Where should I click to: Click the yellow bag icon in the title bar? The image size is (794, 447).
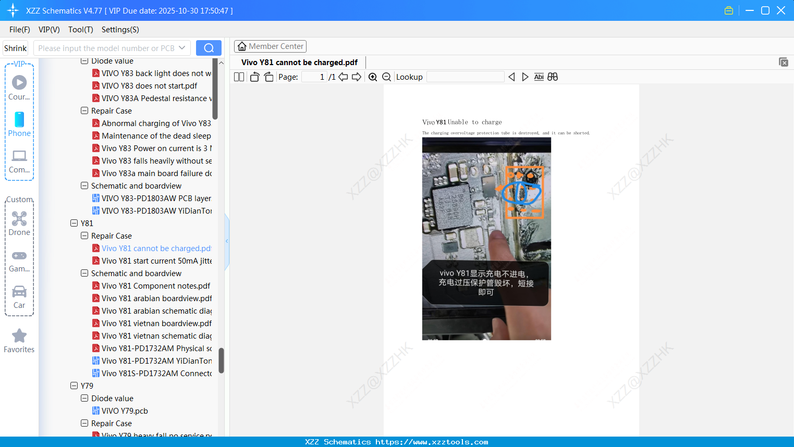coord(729,10)
